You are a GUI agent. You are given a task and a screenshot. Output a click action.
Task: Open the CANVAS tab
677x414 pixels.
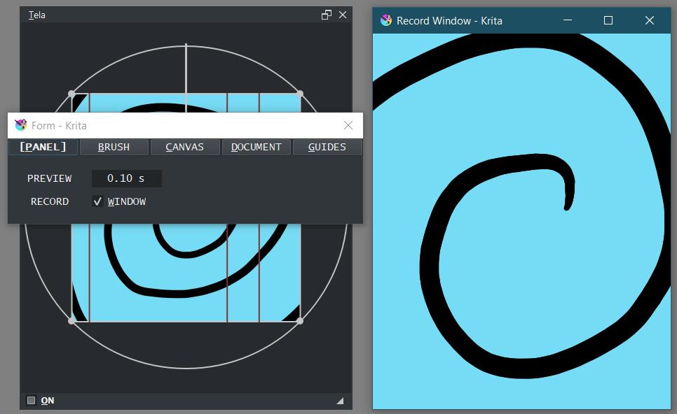185,147
